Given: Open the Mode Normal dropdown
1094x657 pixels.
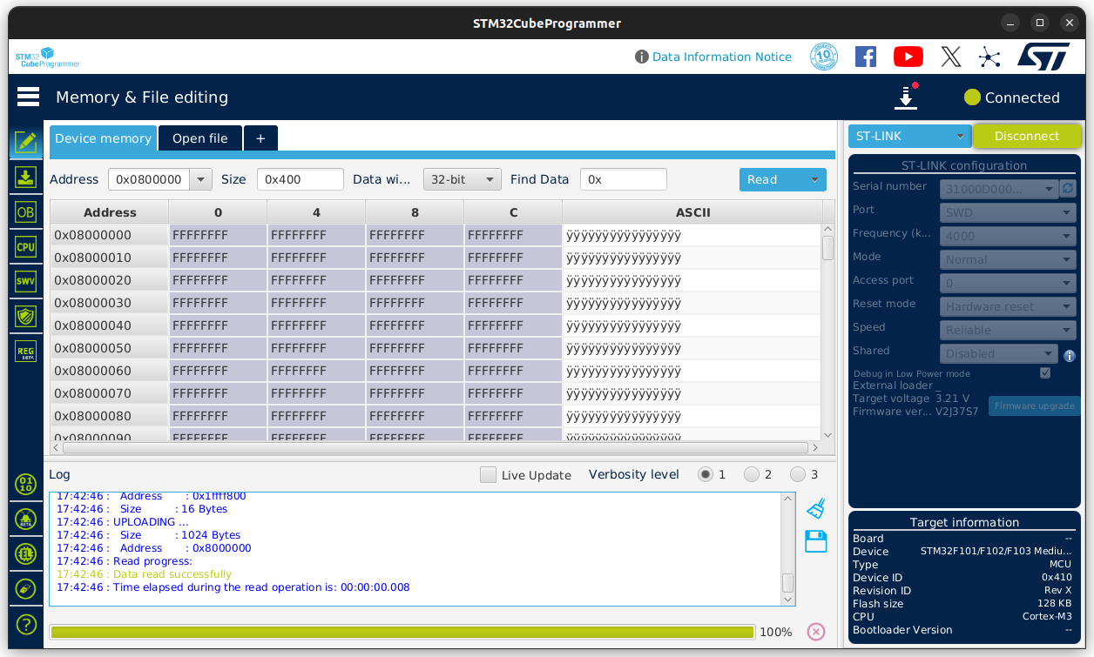Looking at the screenshot, I should click(x=1008, y=259).
